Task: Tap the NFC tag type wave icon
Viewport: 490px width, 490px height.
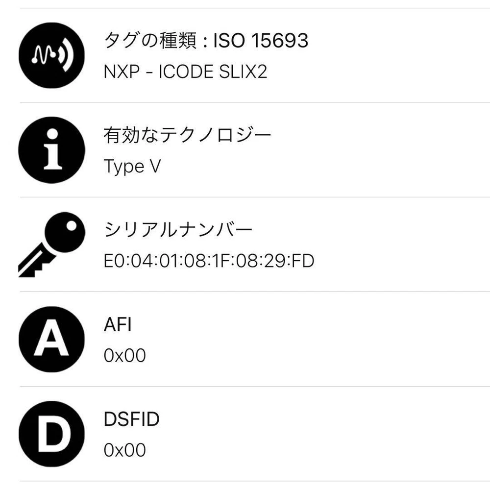Action: coord(51,55)
